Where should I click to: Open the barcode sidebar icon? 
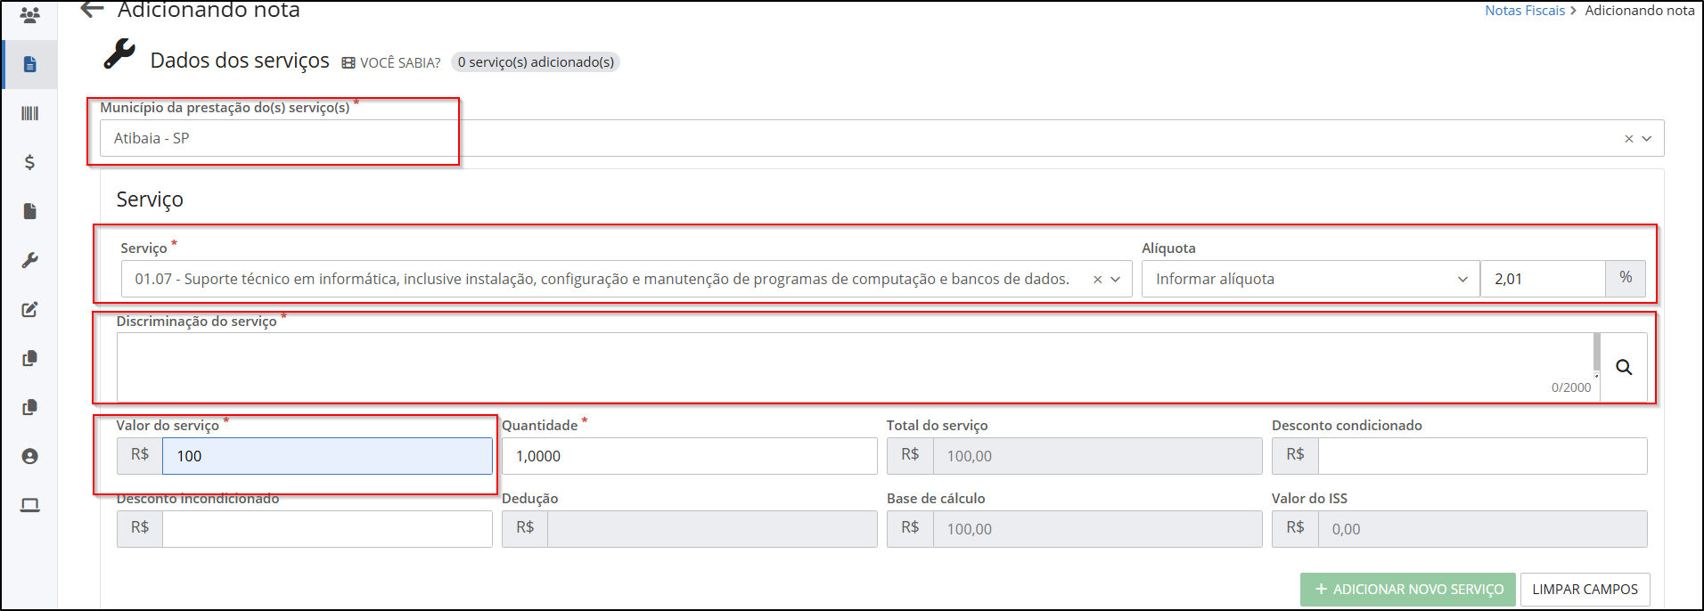pos(29,113)
